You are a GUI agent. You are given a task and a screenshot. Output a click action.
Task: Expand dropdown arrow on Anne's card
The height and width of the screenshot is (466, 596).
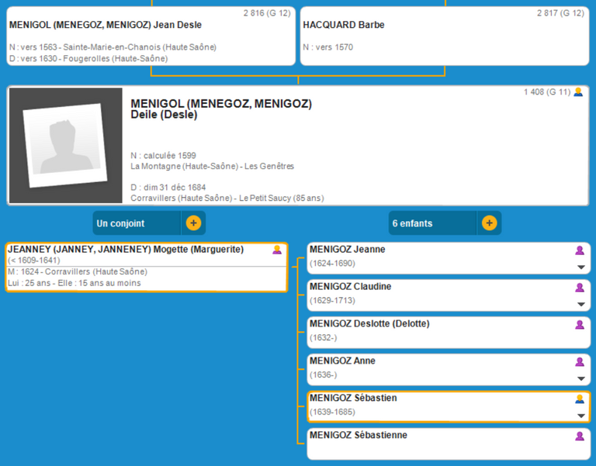(580, 378)
